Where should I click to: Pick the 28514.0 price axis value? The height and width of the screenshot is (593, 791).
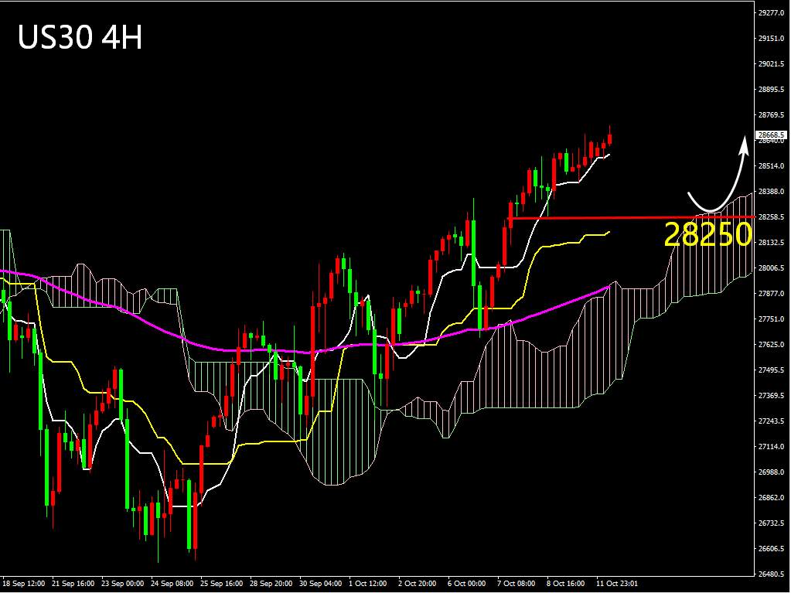[772, 166]
